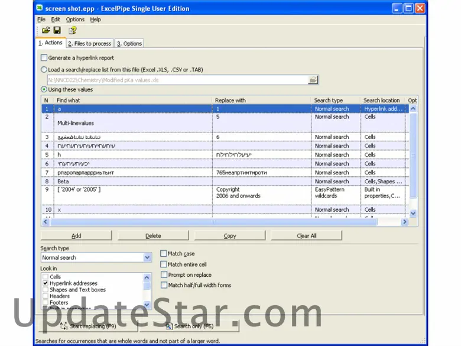Screen dimensions: 461x346
Task: Select row 1 with find value 'a'
Action: coord(225,109)
